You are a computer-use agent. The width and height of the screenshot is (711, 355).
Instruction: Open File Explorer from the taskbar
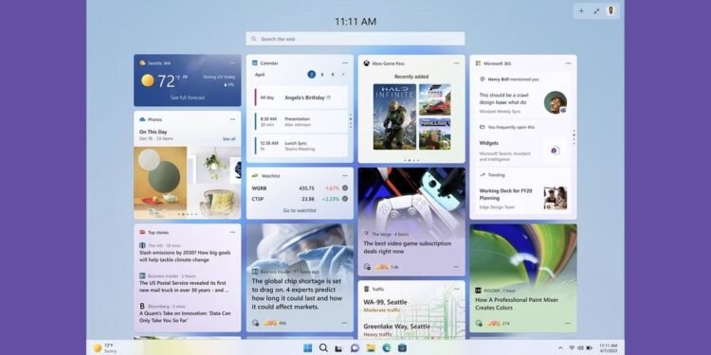tap(371, 347)
